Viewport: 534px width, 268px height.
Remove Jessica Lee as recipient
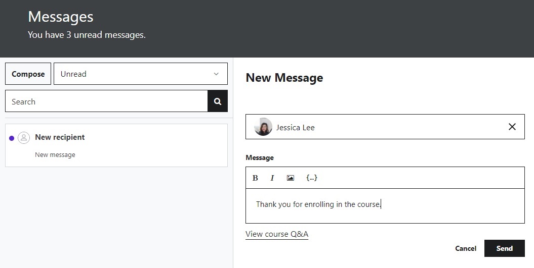pyautogui.click(x=512, y=127)
